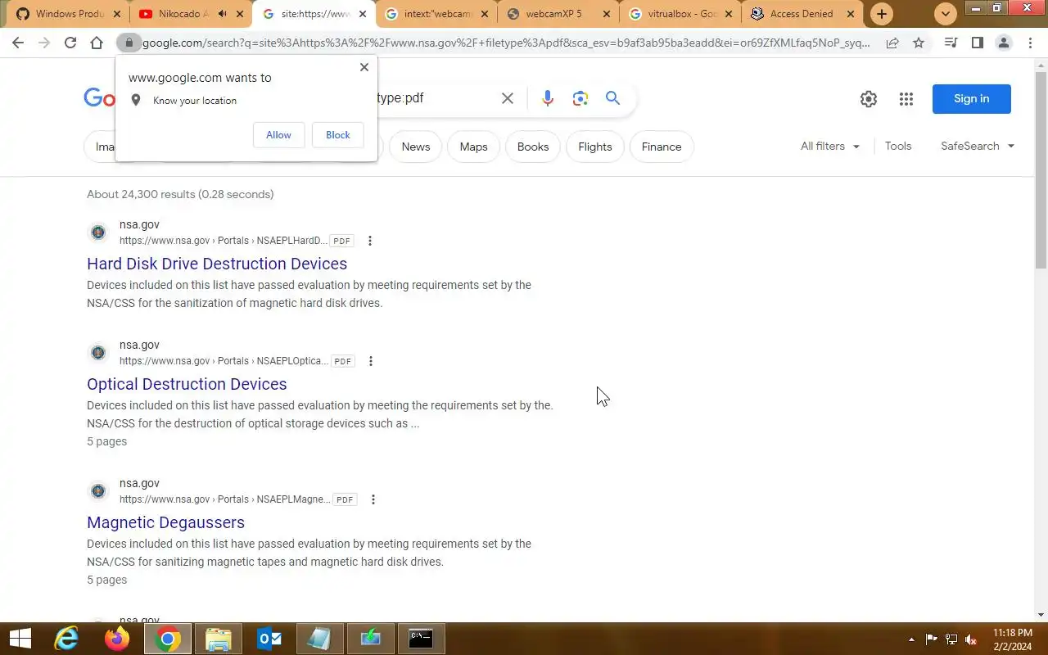1048x655 pixels.
Task: Open the browser side panel
Action: (x=977, y=43)
